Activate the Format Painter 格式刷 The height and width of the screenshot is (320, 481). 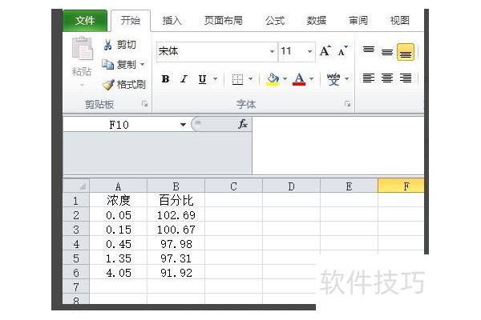[124, 85]
